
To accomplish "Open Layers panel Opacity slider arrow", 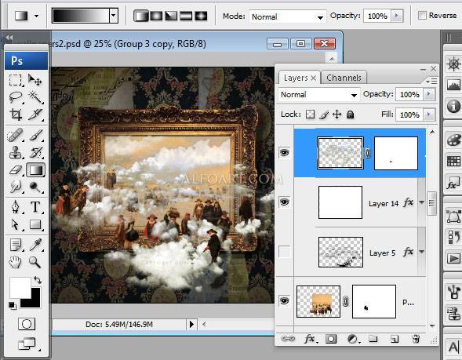I will point(429,94).
